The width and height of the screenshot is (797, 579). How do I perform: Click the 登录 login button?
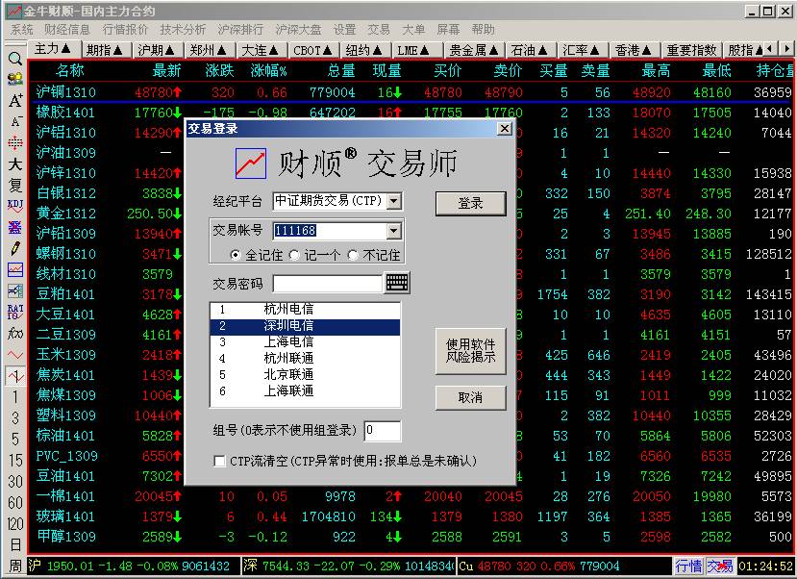[x=471, y=203]
